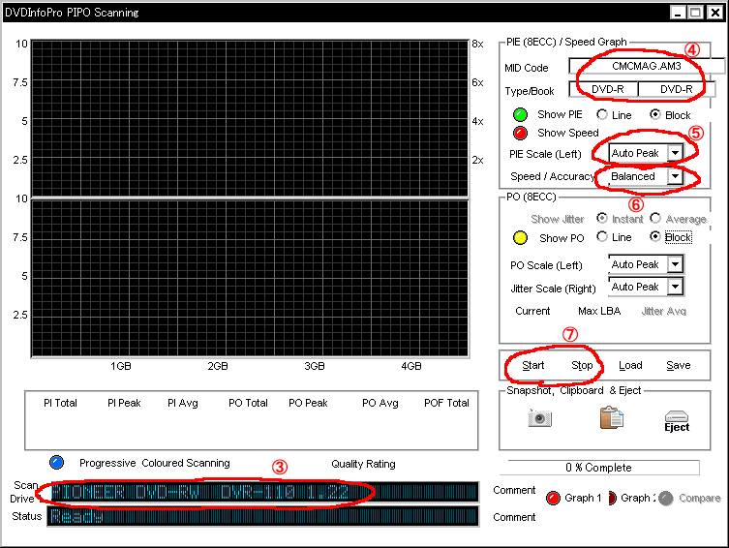Click the Scan Drive PIONEER display

[262, 492]
